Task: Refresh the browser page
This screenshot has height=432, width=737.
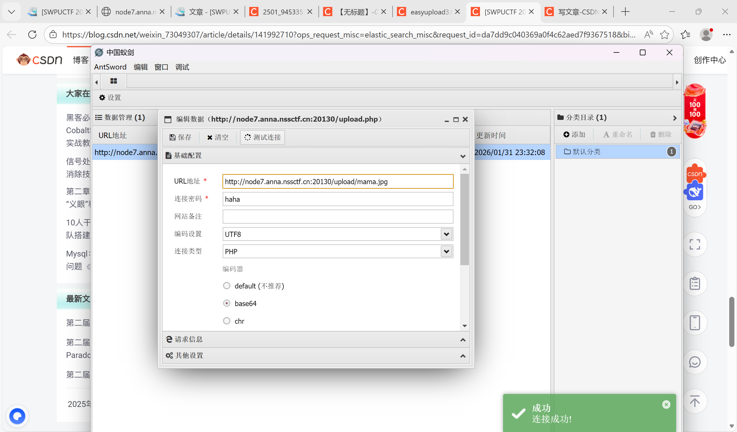Action: coord(32,35)
